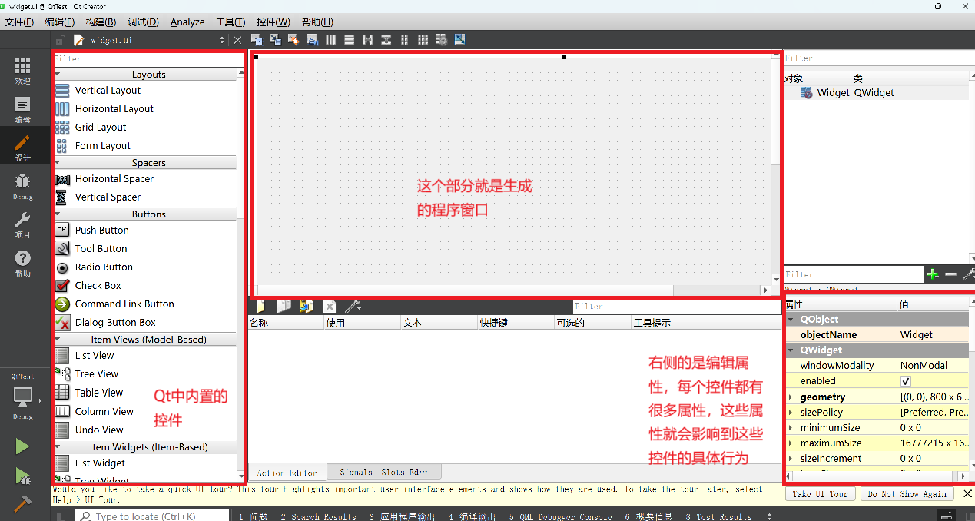Open the Welcome (欢迎) mode

23,70
